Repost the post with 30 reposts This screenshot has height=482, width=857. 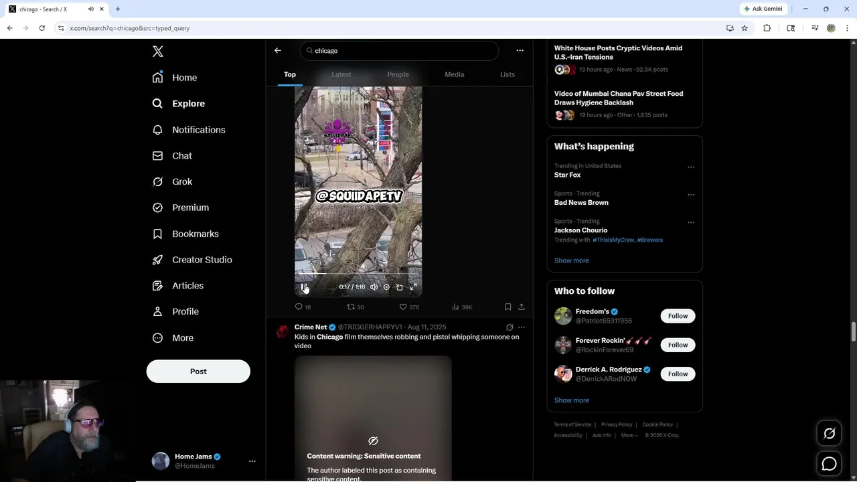[355, 307]
